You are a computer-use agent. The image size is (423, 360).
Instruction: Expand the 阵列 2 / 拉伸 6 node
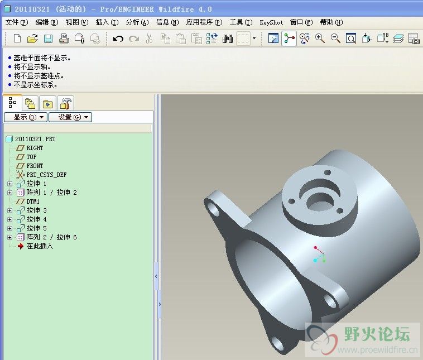coord(9,237)
